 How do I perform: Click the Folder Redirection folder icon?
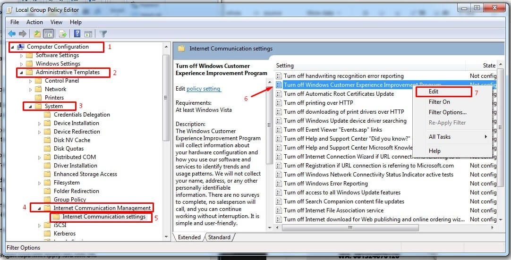coord(48,191)
